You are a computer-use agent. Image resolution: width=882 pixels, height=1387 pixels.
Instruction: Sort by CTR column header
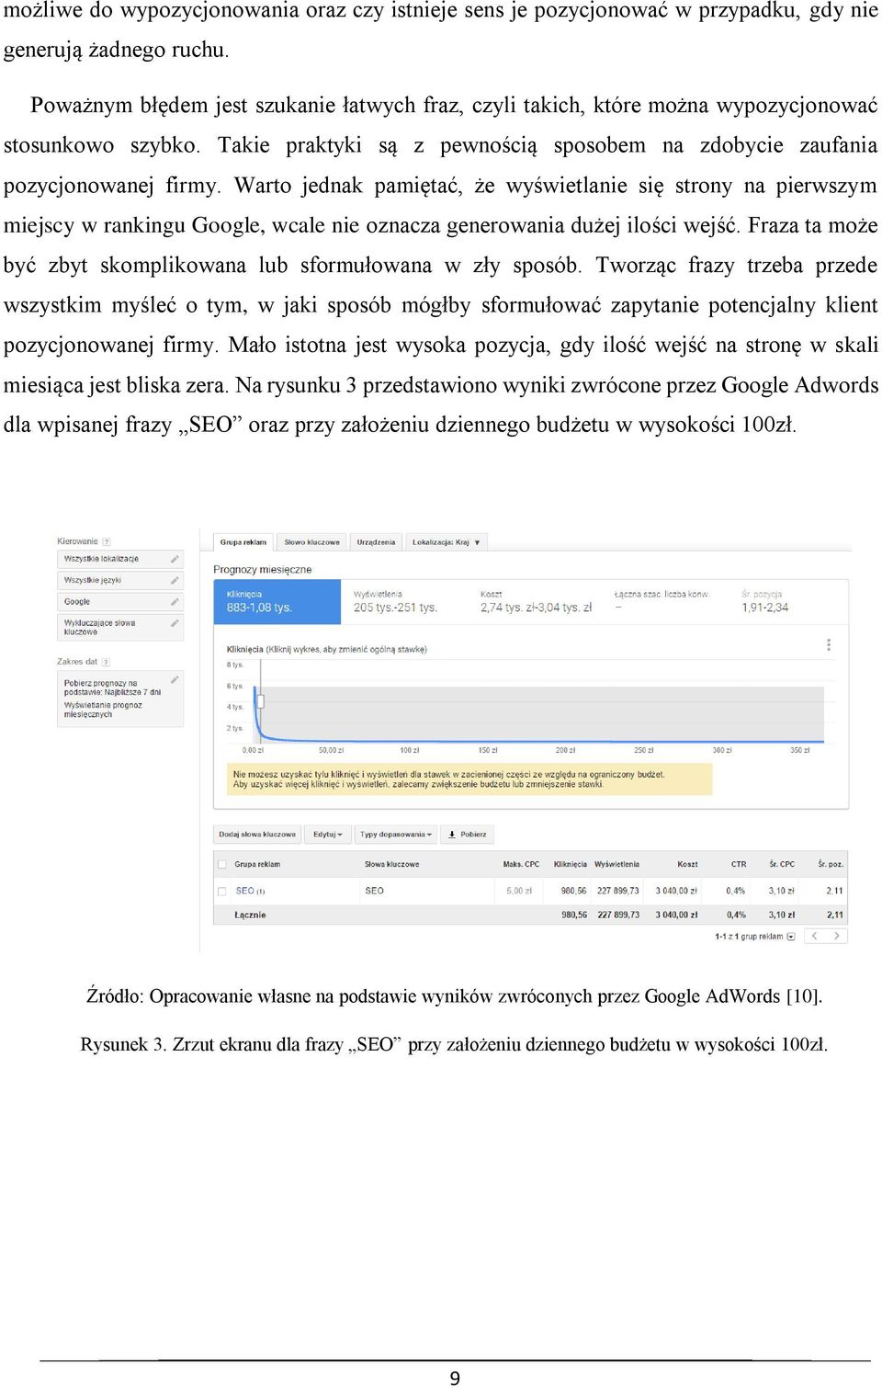[739, 864]
